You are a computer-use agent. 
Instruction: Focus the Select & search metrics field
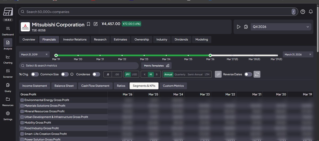click(x=79, y=66)
